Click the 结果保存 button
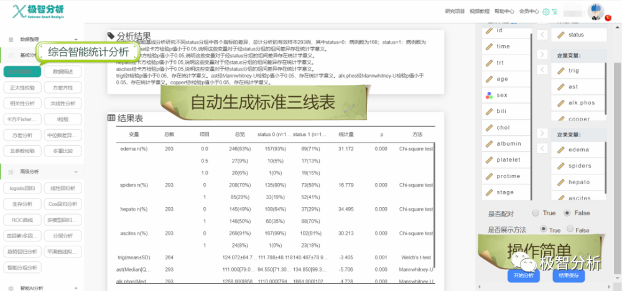Viewport: 622px width, 291px height. (x=569, y=275)
